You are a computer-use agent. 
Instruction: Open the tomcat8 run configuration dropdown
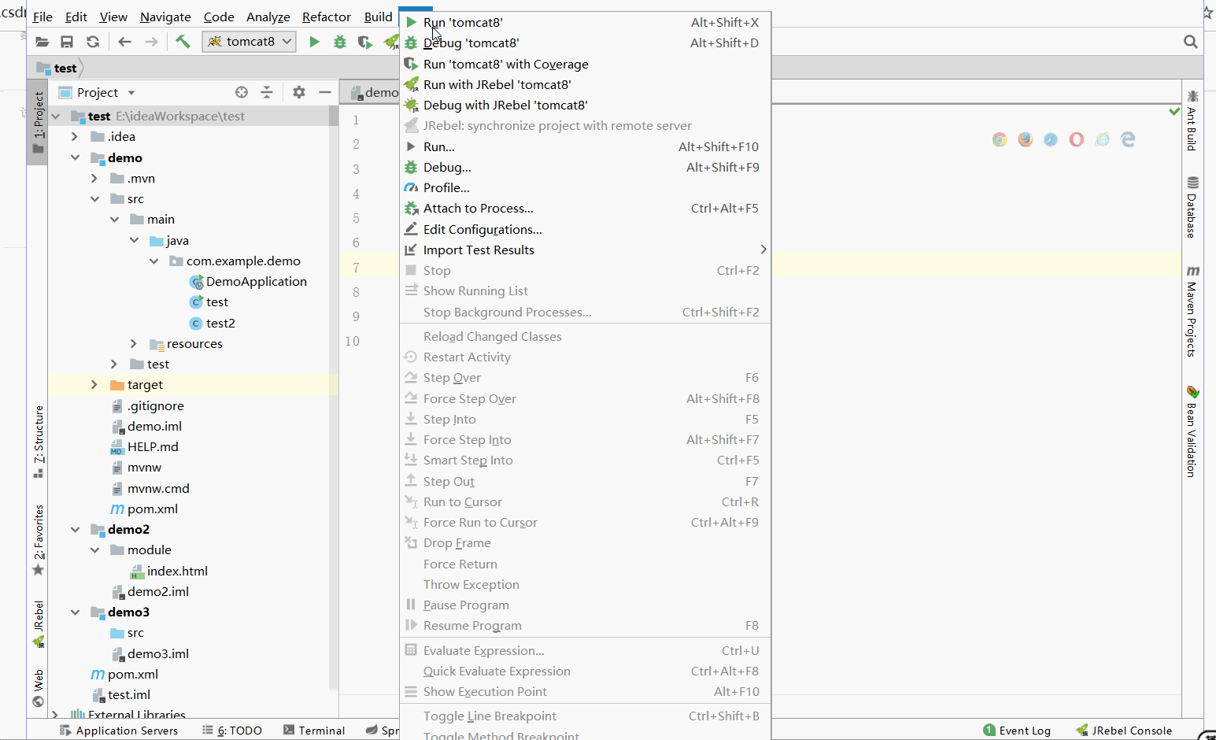[249, 42]
